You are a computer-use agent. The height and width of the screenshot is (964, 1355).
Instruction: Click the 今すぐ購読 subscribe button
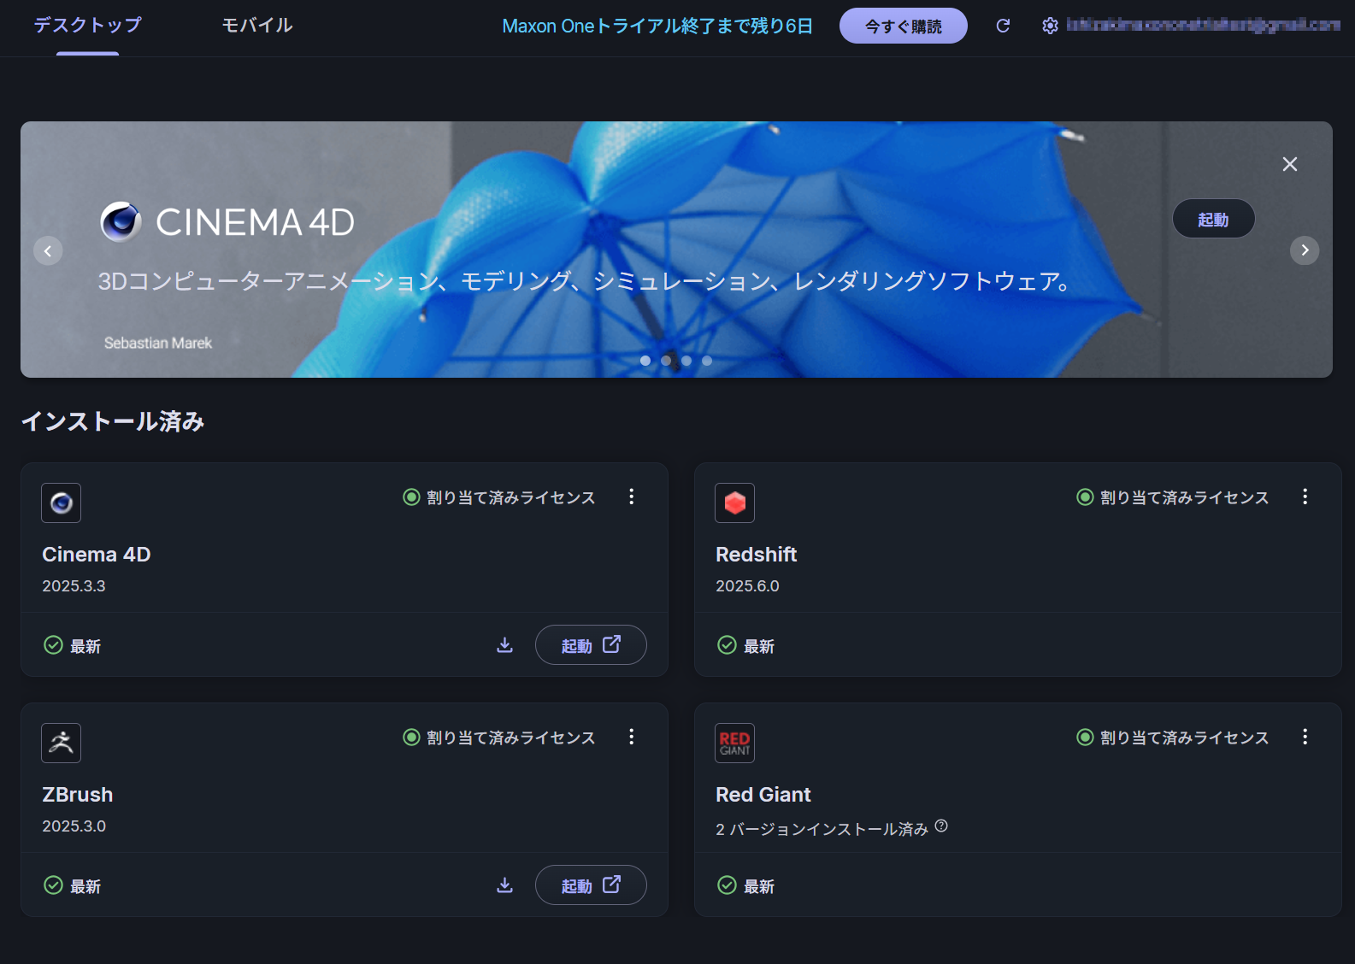coord(903,26)
